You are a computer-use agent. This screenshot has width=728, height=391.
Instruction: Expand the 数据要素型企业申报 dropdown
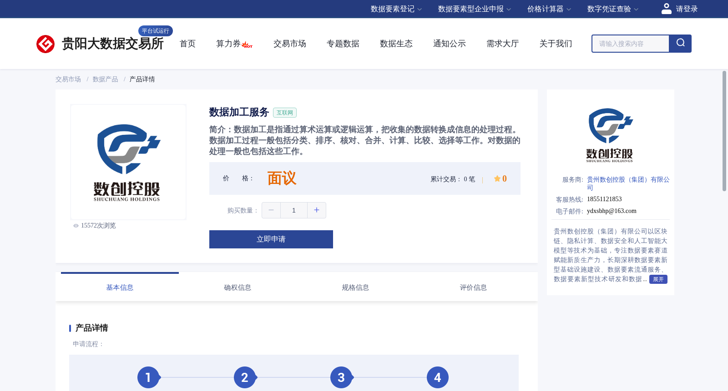point(475,9)
